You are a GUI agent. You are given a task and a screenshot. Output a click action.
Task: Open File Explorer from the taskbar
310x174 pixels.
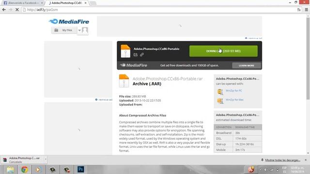(x=10, y=170)
